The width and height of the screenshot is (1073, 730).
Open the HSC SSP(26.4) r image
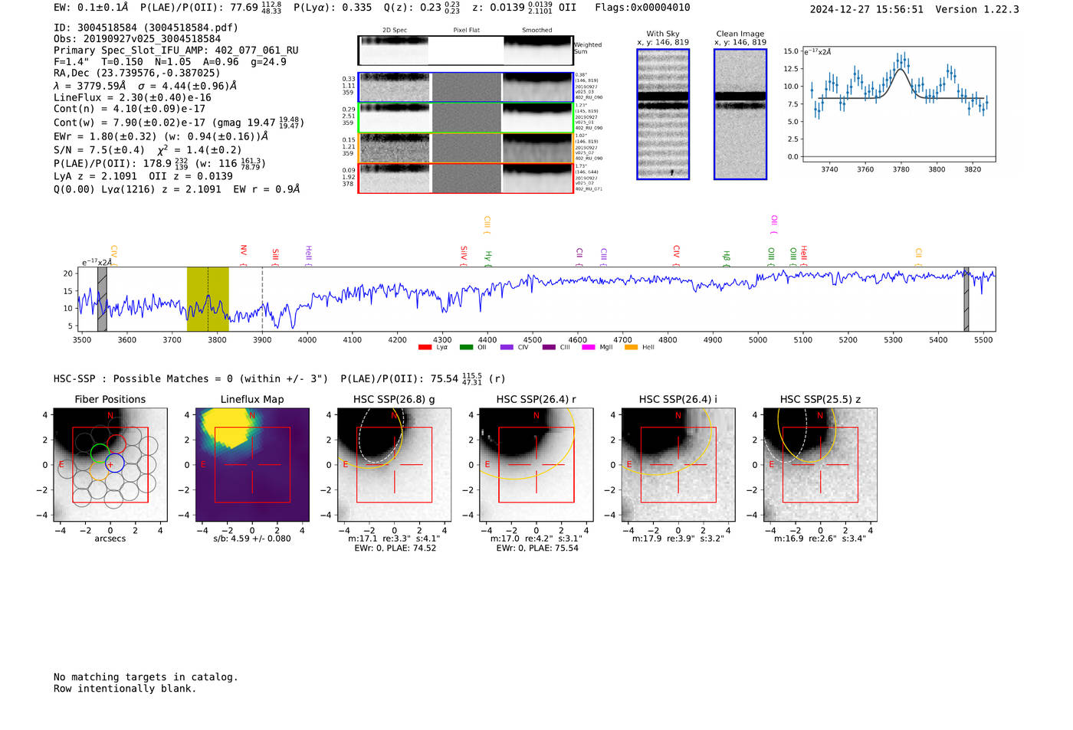[536, 465]
